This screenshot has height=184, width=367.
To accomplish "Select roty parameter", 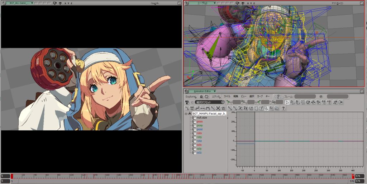I will pyautogui.click(x=199, y=137).
